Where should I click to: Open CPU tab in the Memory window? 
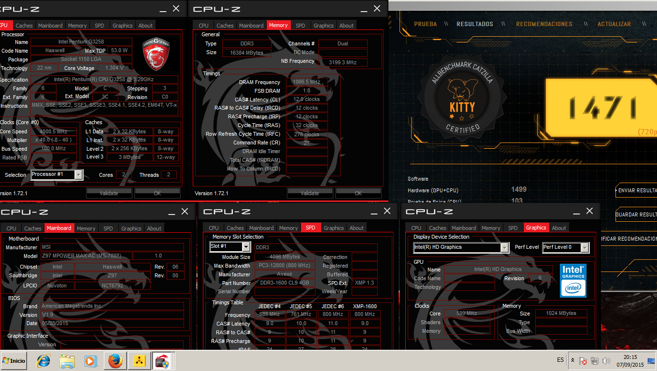click(204, 26)
